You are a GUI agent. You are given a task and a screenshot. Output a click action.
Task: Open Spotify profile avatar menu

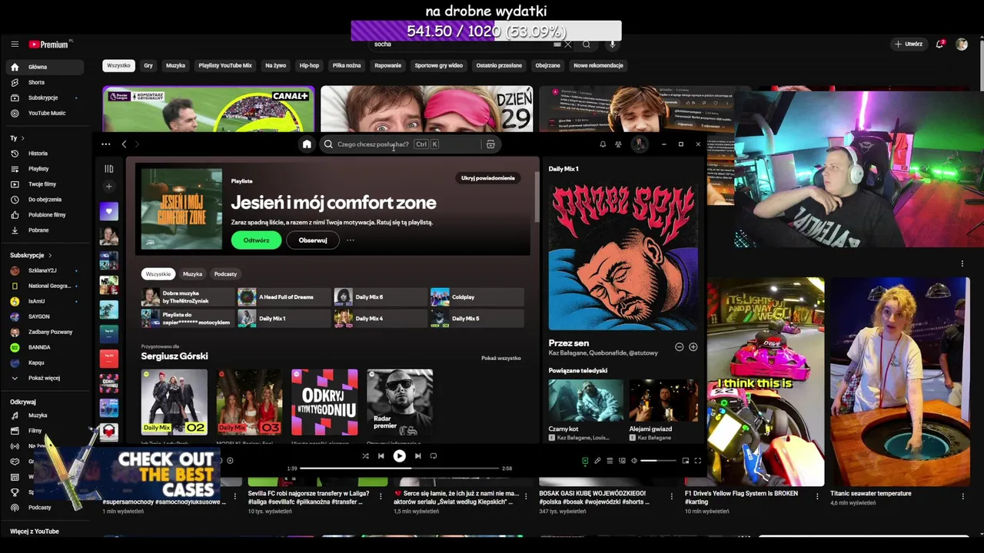coord(639,144)
